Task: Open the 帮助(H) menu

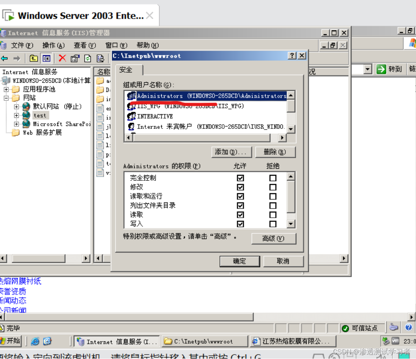Action: tap(147, 45)
